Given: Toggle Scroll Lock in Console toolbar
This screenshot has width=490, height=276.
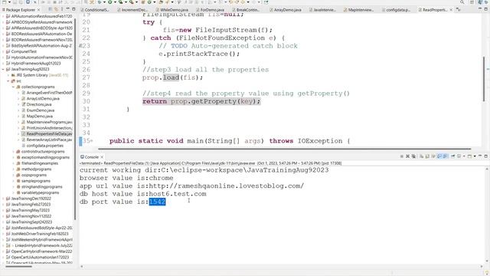Looking at the screenshot, I should click(427, 156).
